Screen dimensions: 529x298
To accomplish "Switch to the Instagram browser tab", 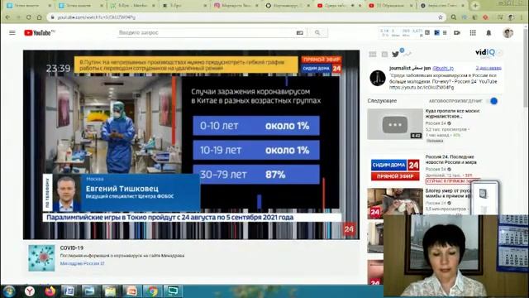I will coord(236,6).
